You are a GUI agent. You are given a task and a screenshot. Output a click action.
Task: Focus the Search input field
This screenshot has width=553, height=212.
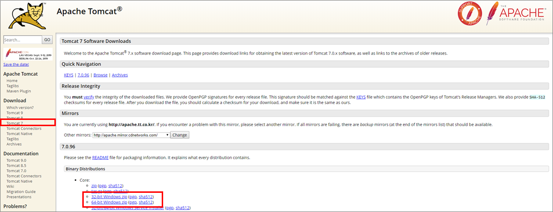pyautogui.click(x=23, y=40)
